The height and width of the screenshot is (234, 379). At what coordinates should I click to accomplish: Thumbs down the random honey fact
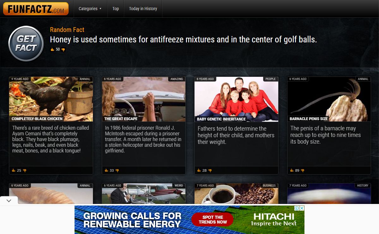[63, 50]
